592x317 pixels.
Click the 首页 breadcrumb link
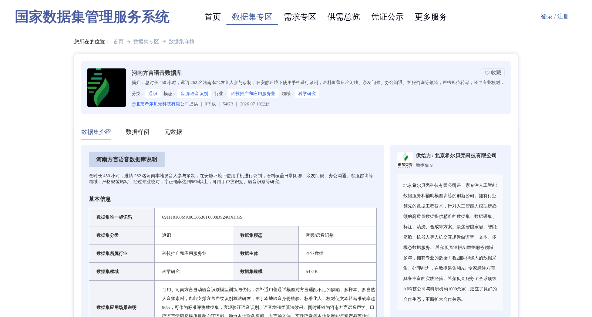pos(118,42)
